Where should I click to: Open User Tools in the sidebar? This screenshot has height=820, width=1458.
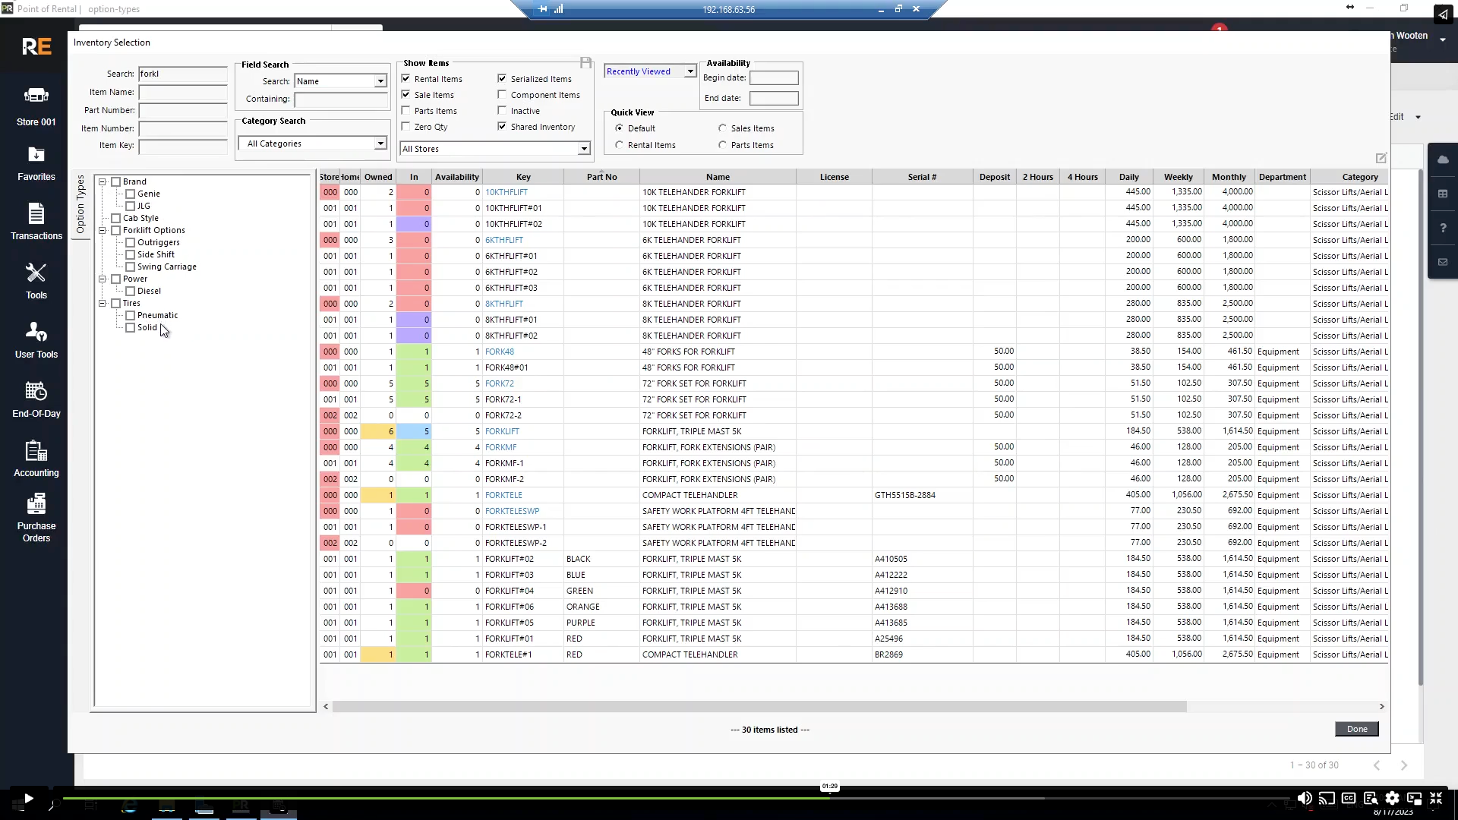(36, 339)
